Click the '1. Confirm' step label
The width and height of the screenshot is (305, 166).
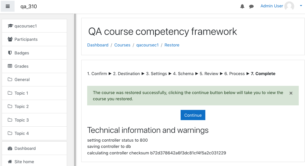97,74
